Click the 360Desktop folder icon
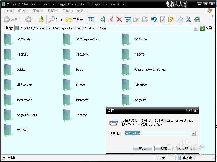The width and height of the screenshot is (217, 162). coord(8,40)
